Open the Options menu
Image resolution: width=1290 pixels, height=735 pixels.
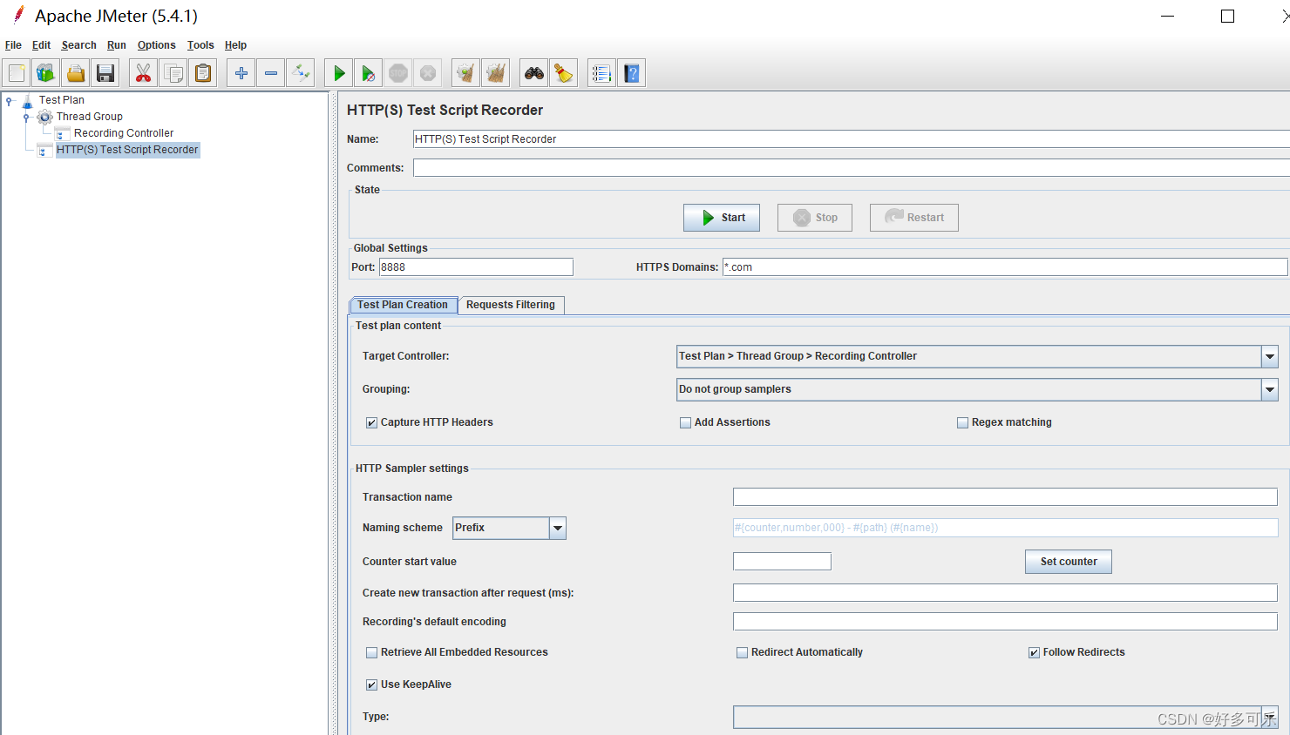click(156, 45)
